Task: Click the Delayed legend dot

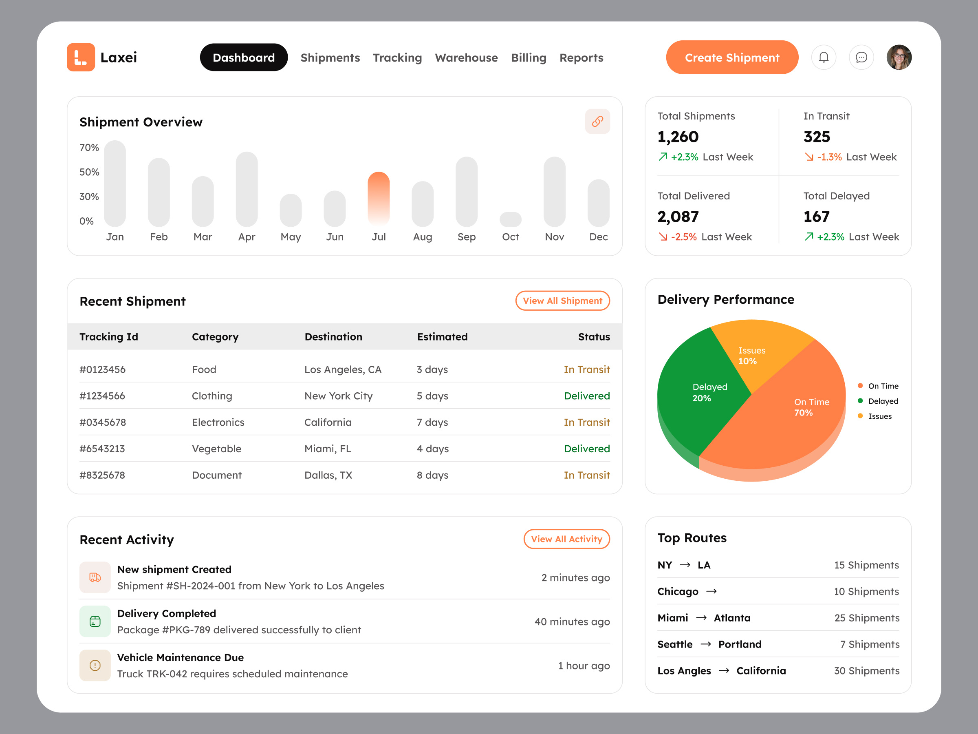Action: pyautogui.click(x=860, y=401)
